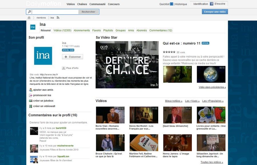
Task: Click the Facebook icon beside S'inscrire
Action: point(212,4)
